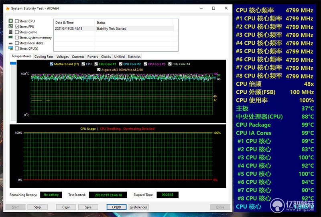Screen dimensions: 321x217
Task: Enable the Stress cache checkbox
Action: [17, 32]
